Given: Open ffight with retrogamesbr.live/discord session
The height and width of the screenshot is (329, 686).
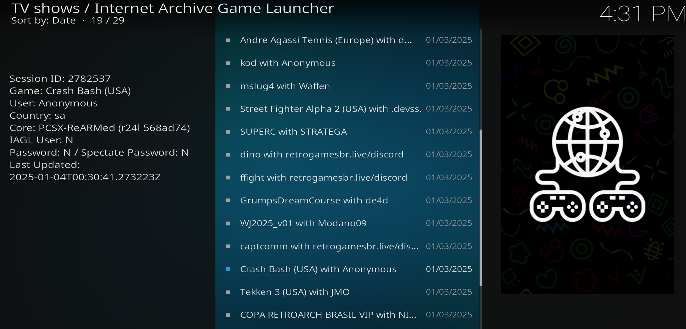Looking at the screenshot, I should [x=347, y=177].
